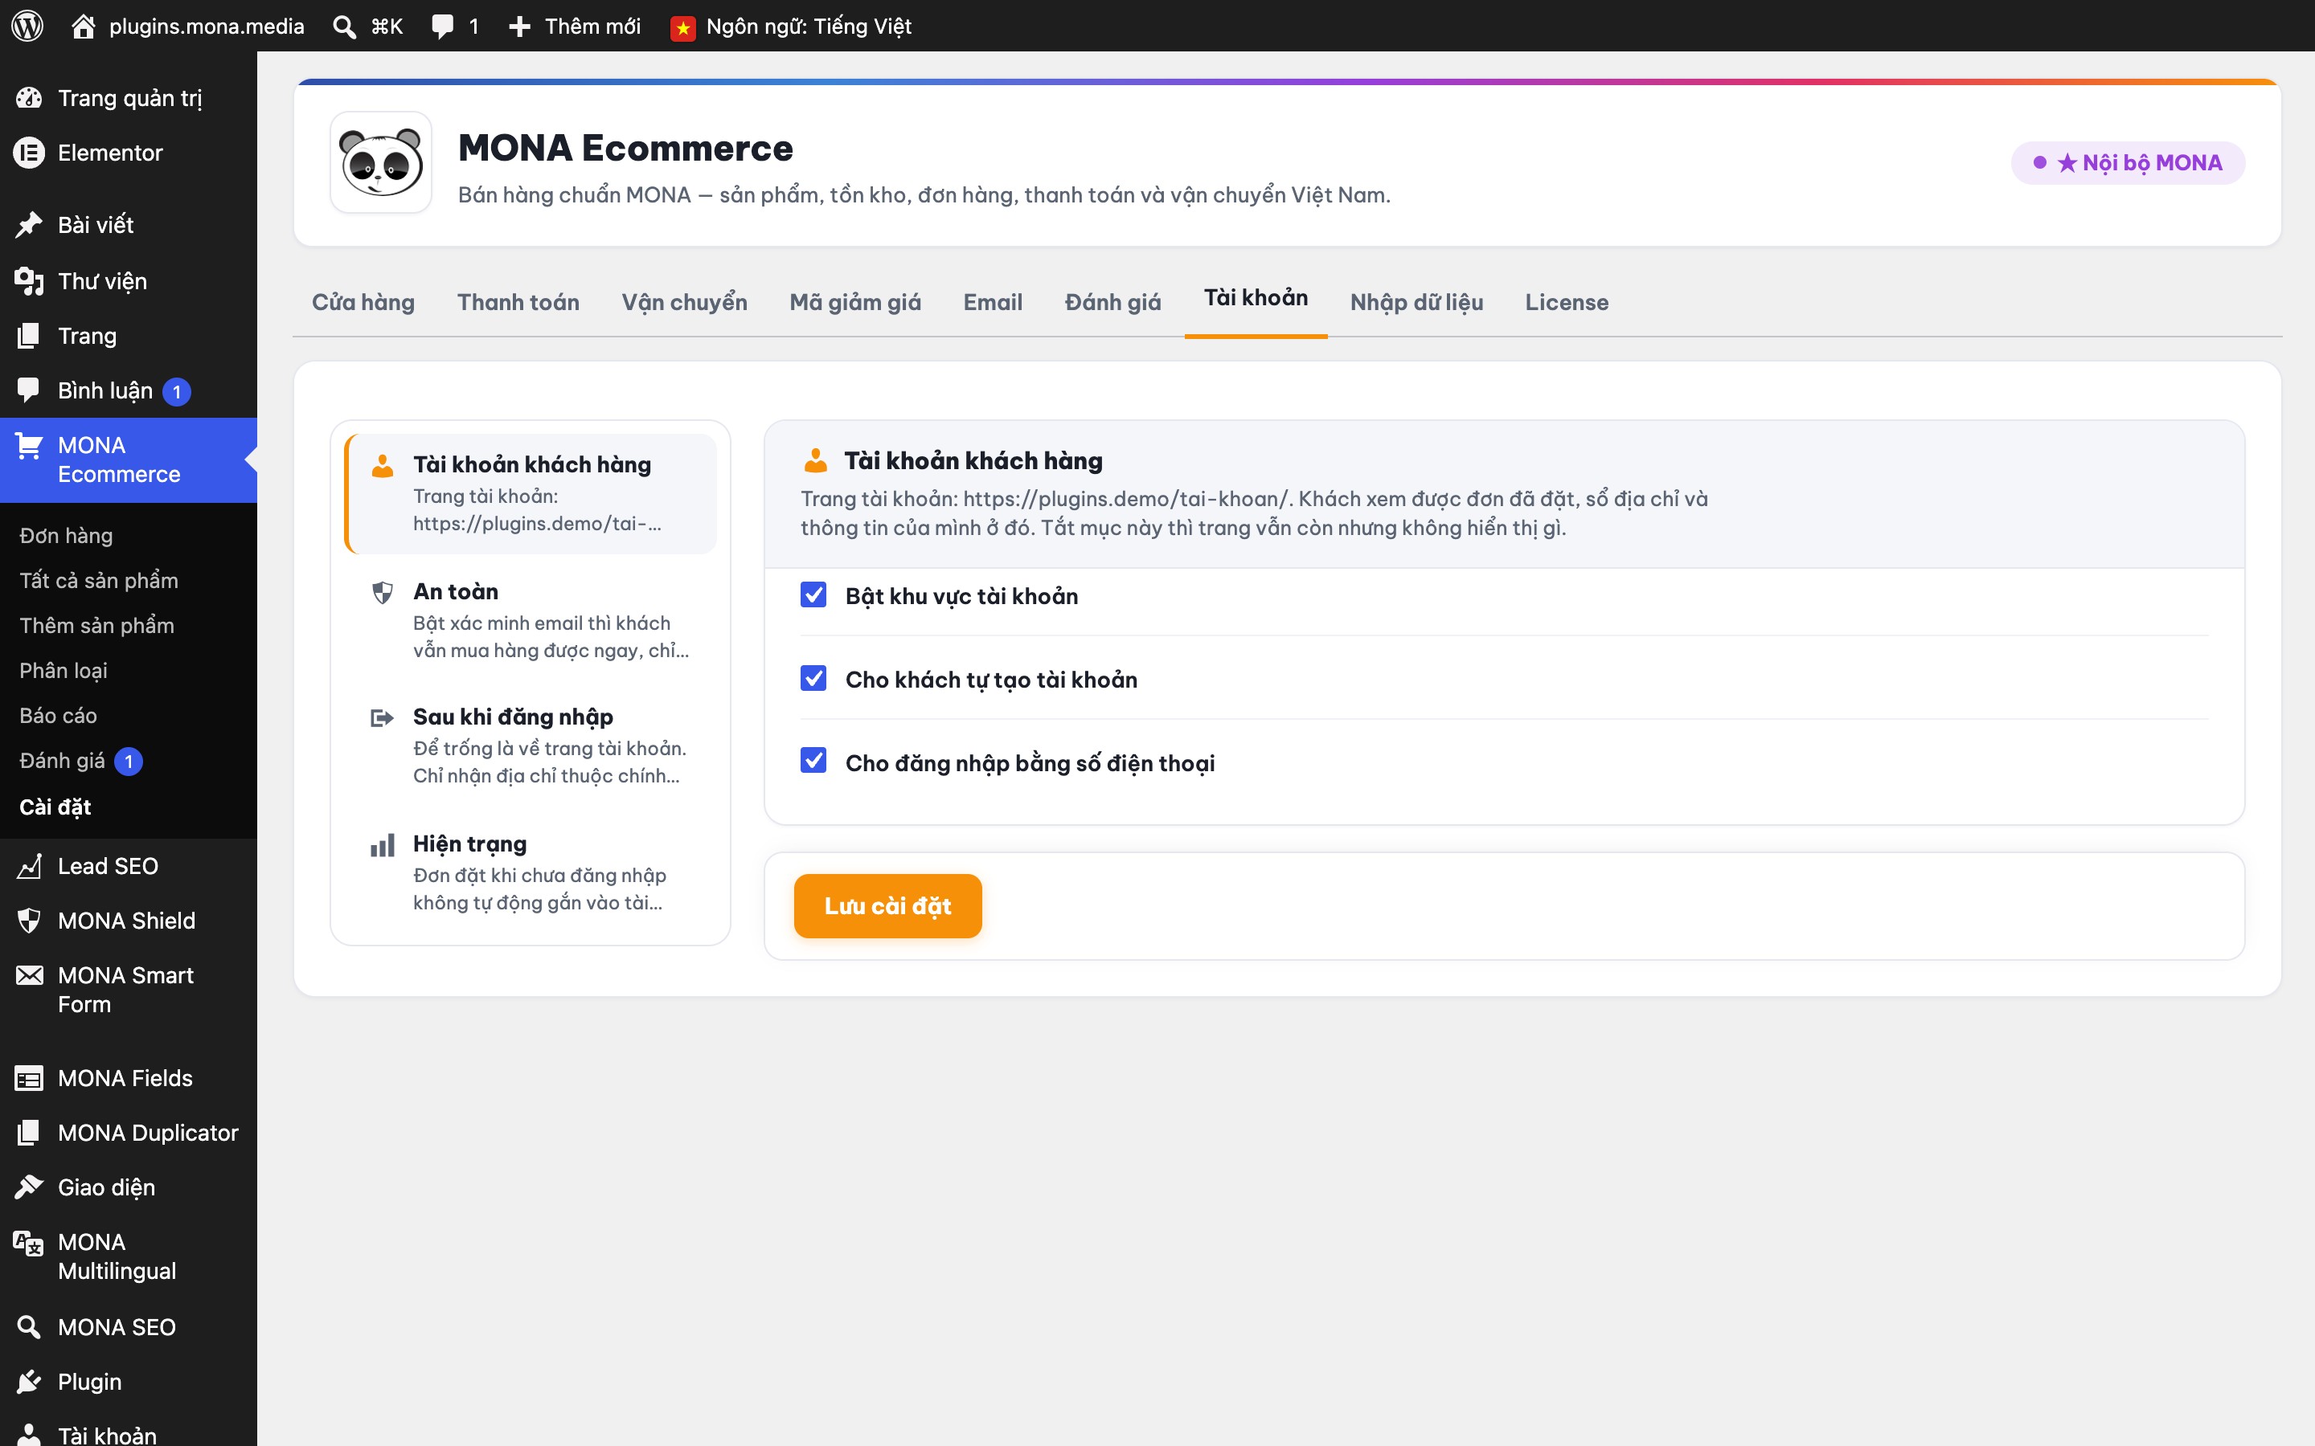Open Tất cả sản phẩm submenu link
Image resolution: width=2315 pixels, height=1446 pixels.
coord(99,581)
